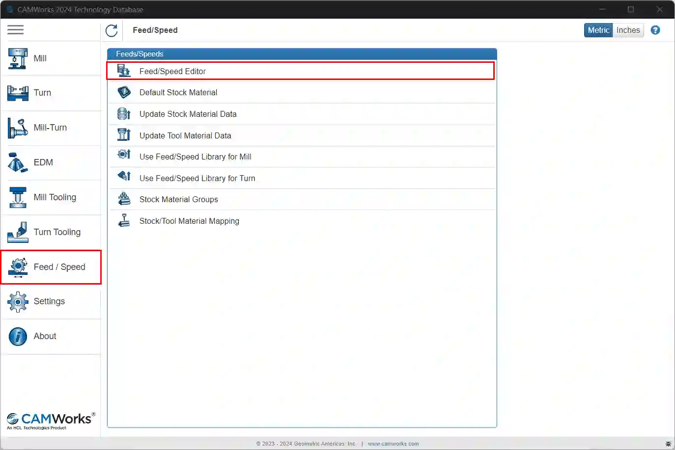Image resolution: width=675 pixels, height=450 pixels.
Task: Select Mill-Turn label in the sidebar
Action: [50, 128]
